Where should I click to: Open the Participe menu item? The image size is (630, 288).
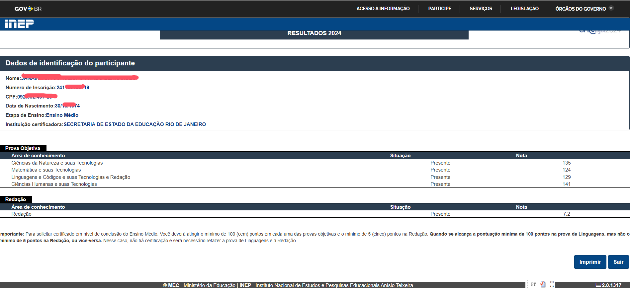[440, 9]
